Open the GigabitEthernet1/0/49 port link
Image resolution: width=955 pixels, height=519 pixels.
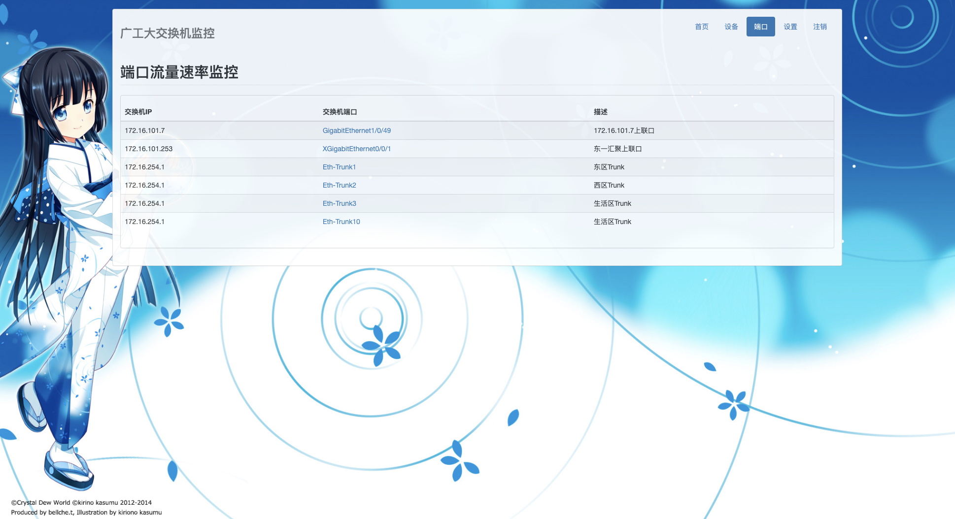356,130
